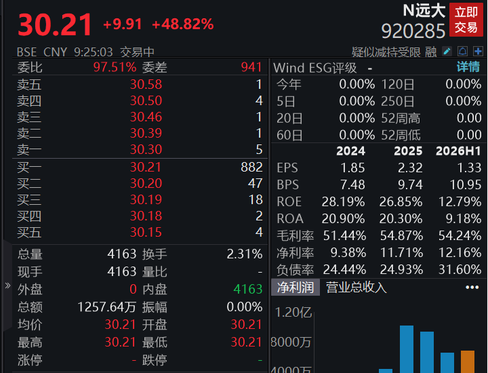Select the 买五 price 30.15
This screenshot has width=488, height=373.
(x=146, y=232)
